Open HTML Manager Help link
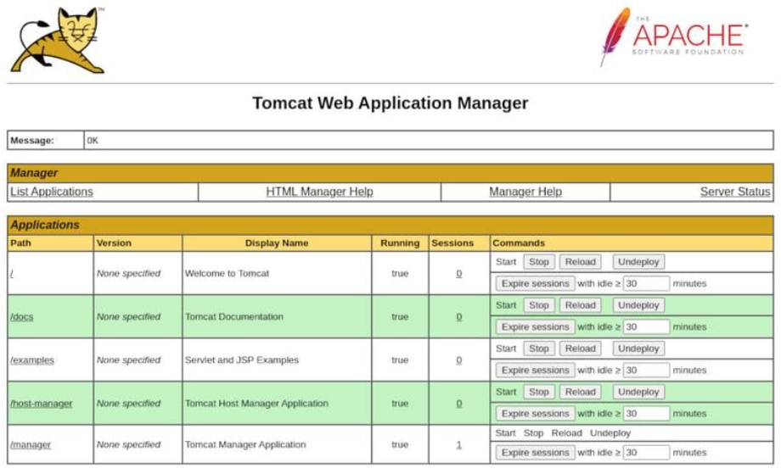The image size is (781, 474). [319, 192]
